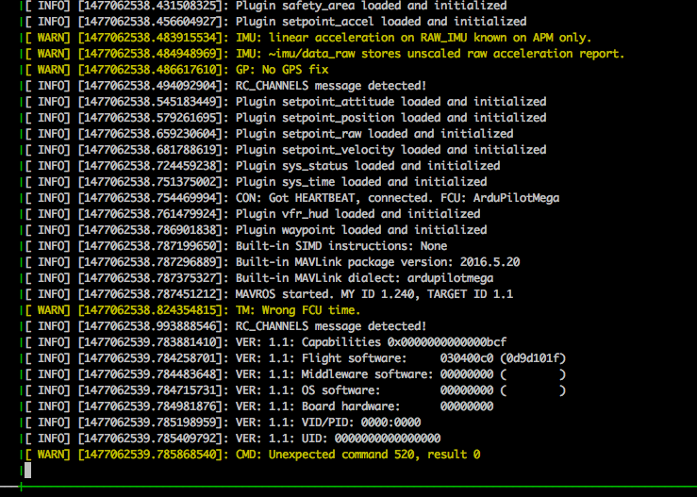The image size is (697, 497).
Task: Click 'Plugin setpoint_velocity loaded and initialized' text
Action: [x=390, y=150]
